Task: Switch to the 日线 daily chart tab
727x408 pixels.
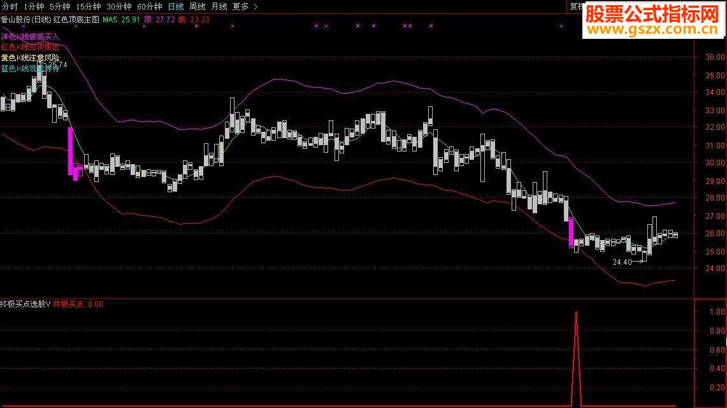Action: tap(176, 6)
